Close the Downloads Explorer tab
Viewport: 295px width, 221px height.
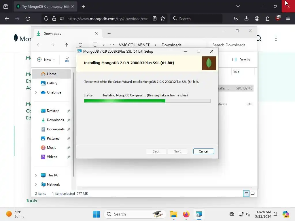pyautogui.click(x=96, y=33)
